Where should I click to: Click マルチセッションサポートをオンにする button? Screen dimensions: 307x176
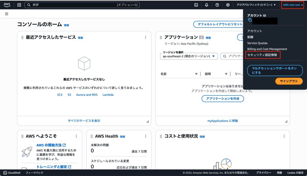click(275, 70)
